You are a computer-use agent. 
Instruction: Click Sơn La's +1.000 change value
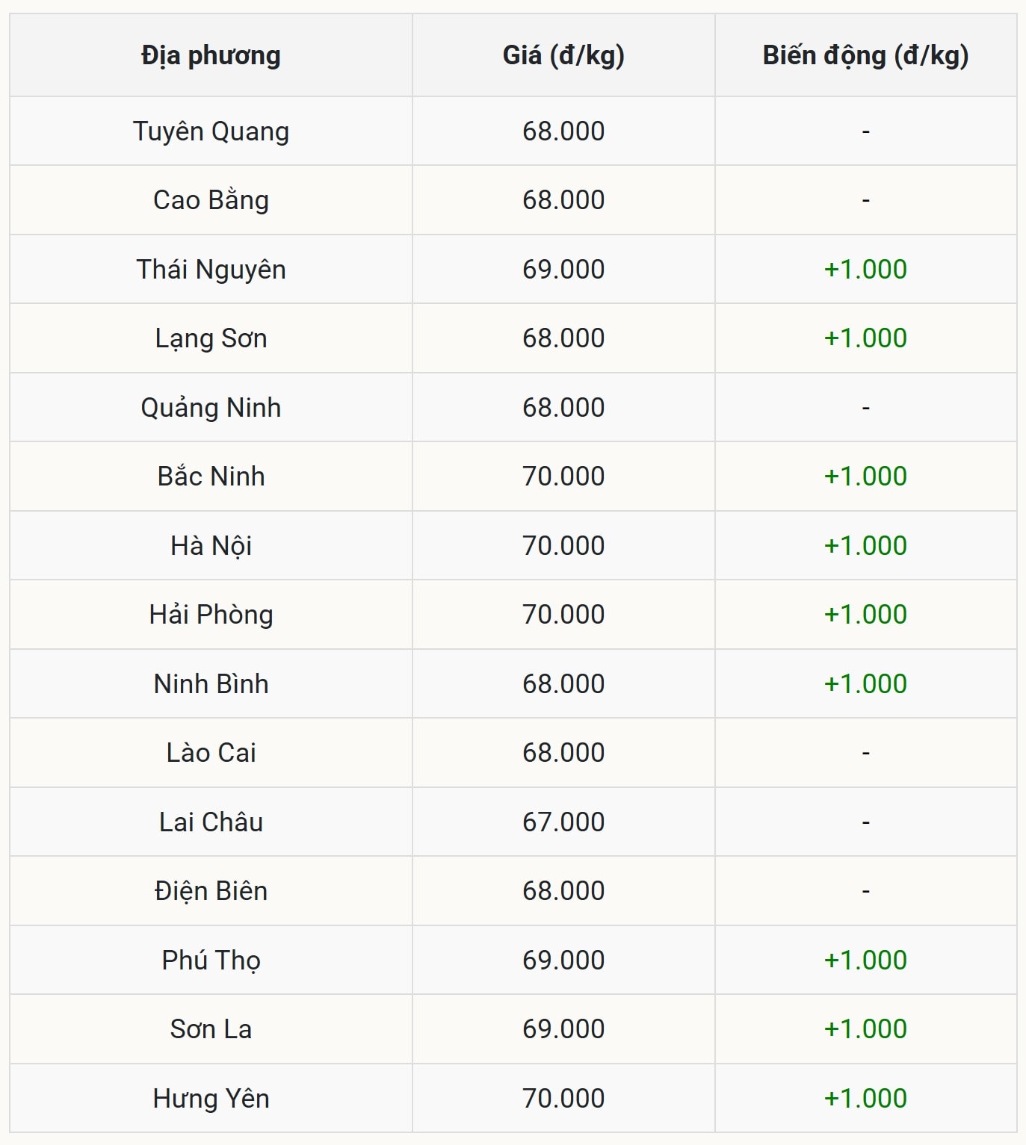click(x=865, y=1029)
